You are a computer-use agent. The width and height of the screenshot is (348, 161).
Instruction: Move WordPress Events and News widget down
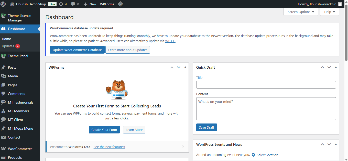click(x=329, y=144)
